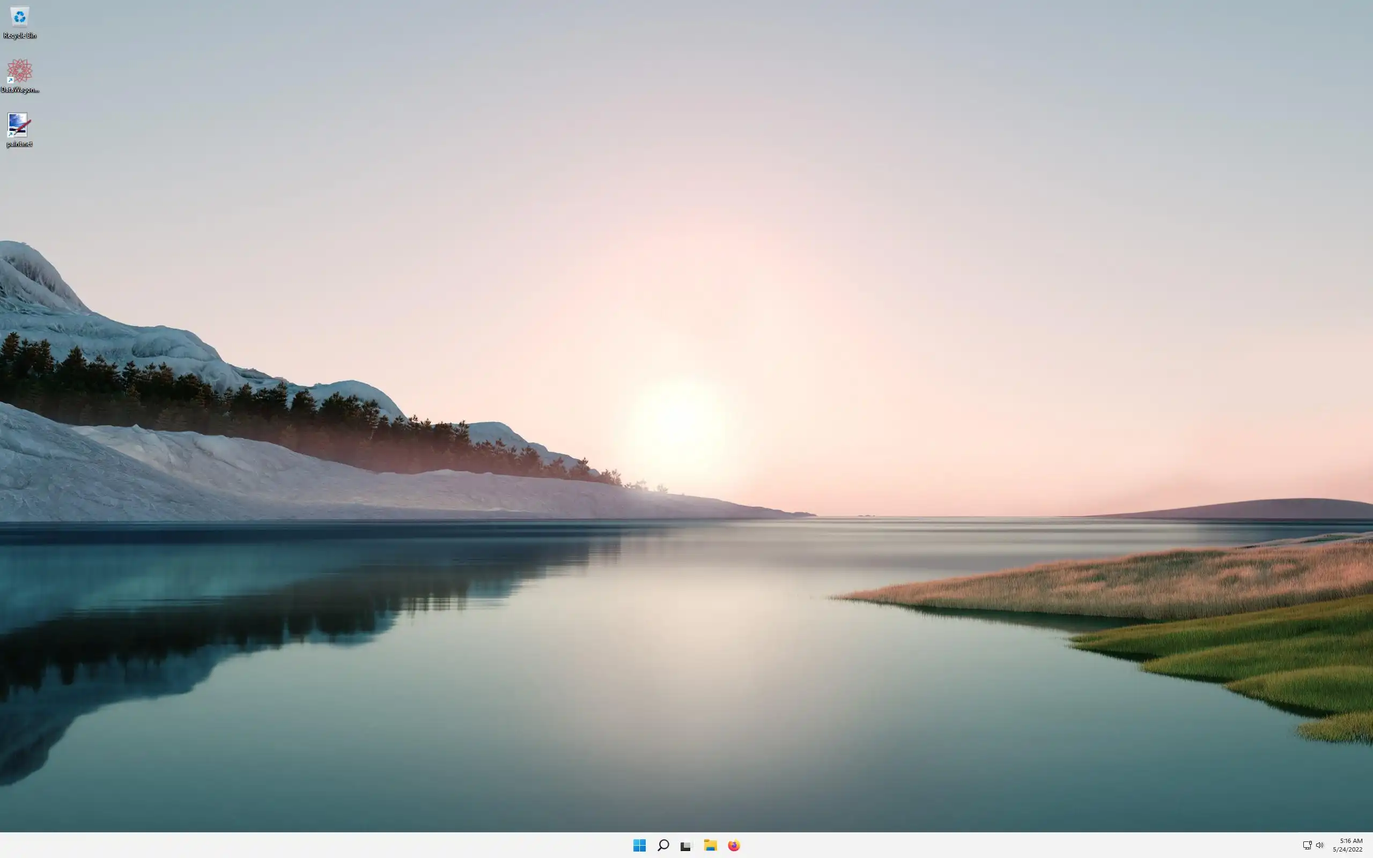Viewport: 1373px width, 858px height.
Task: Click the 'DataWagon...' text label
Action: (x=20, y=90)
